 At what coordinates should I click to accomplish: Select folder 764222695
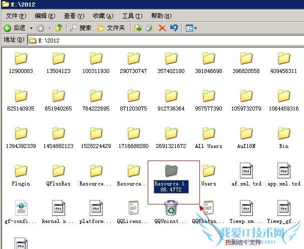[96, 100]
